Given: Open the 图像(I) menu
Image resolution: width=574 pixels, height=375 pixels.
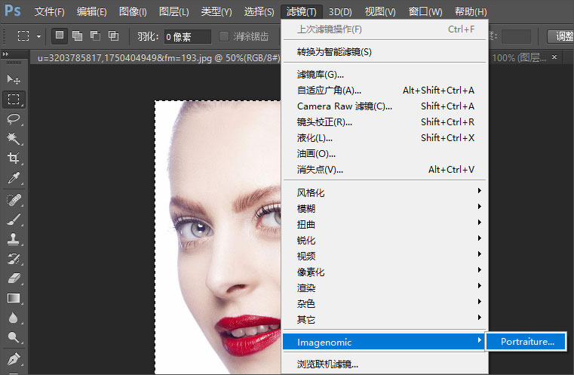Looking at the screenshot, I should click(x=133, y=12).
